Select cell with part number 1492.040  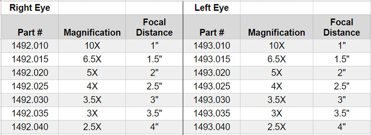pos(30,127)
